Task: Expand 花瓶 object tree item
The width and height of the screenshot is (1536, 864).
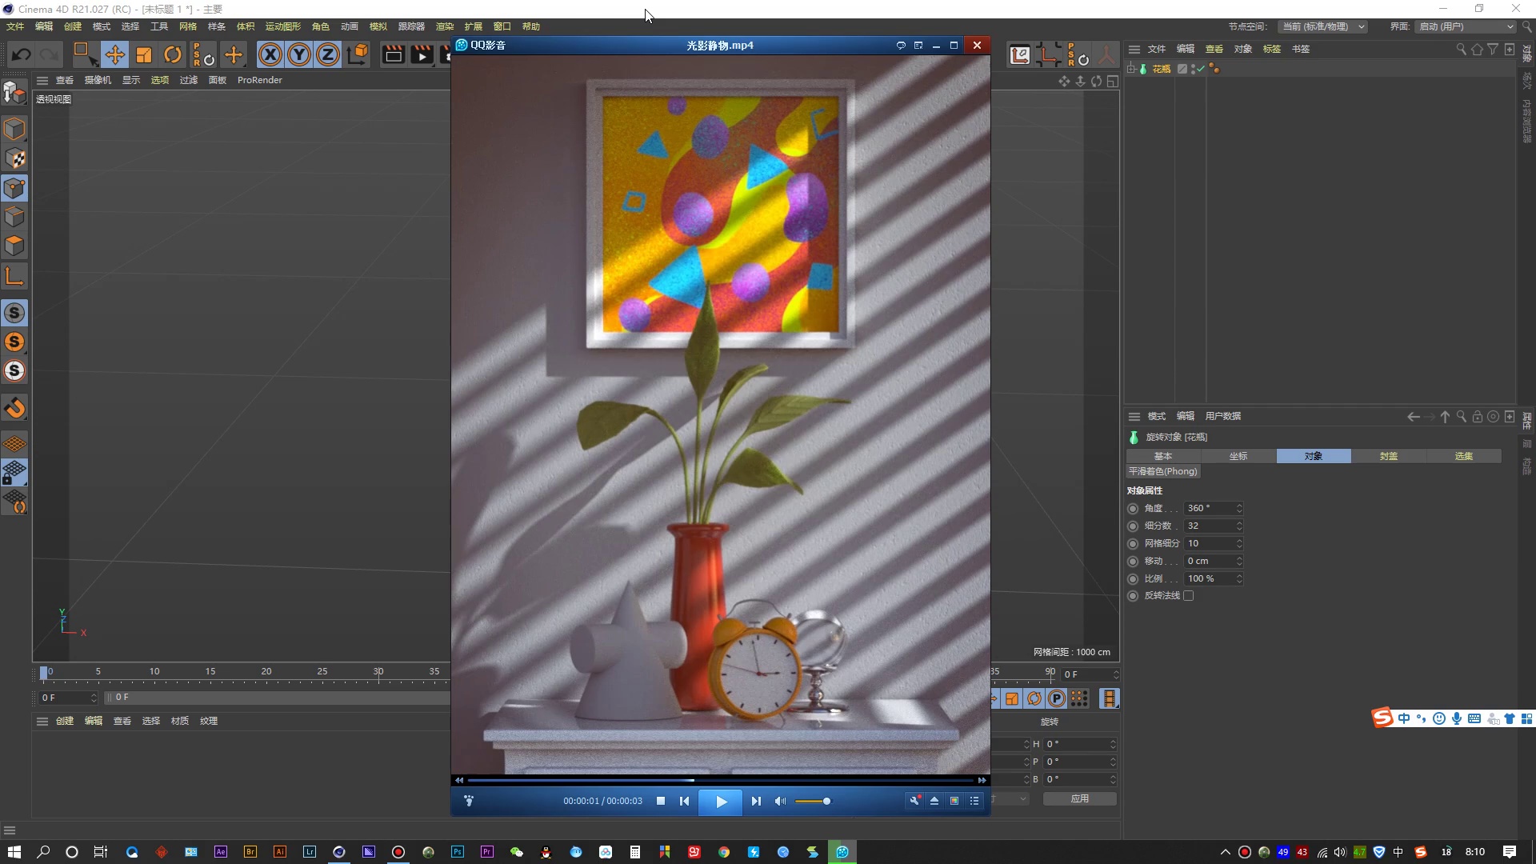Action: click(x=1131, y=69)
